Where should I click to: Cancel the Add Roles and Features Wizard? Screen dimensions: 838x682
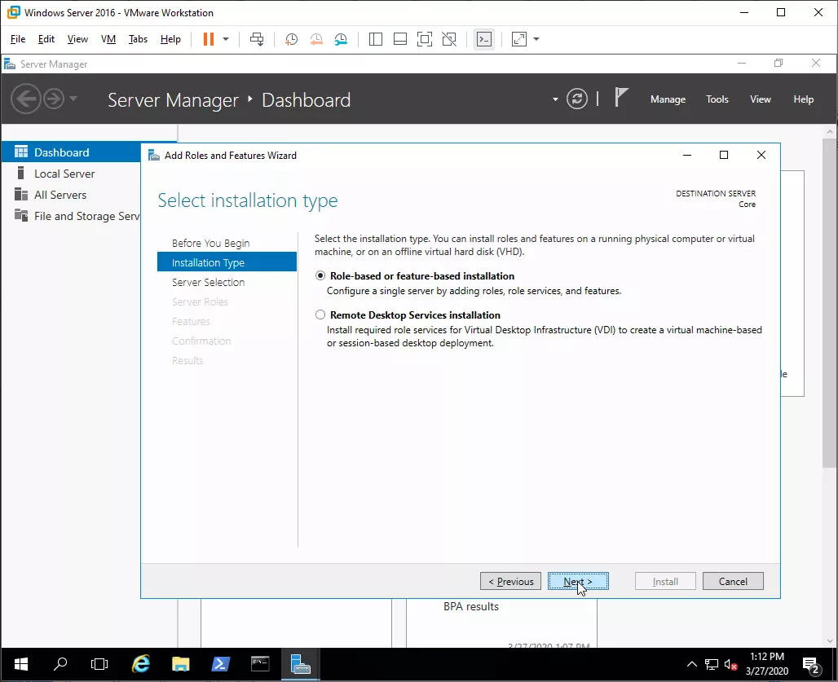pyautogui.click(x=732, y=582)
